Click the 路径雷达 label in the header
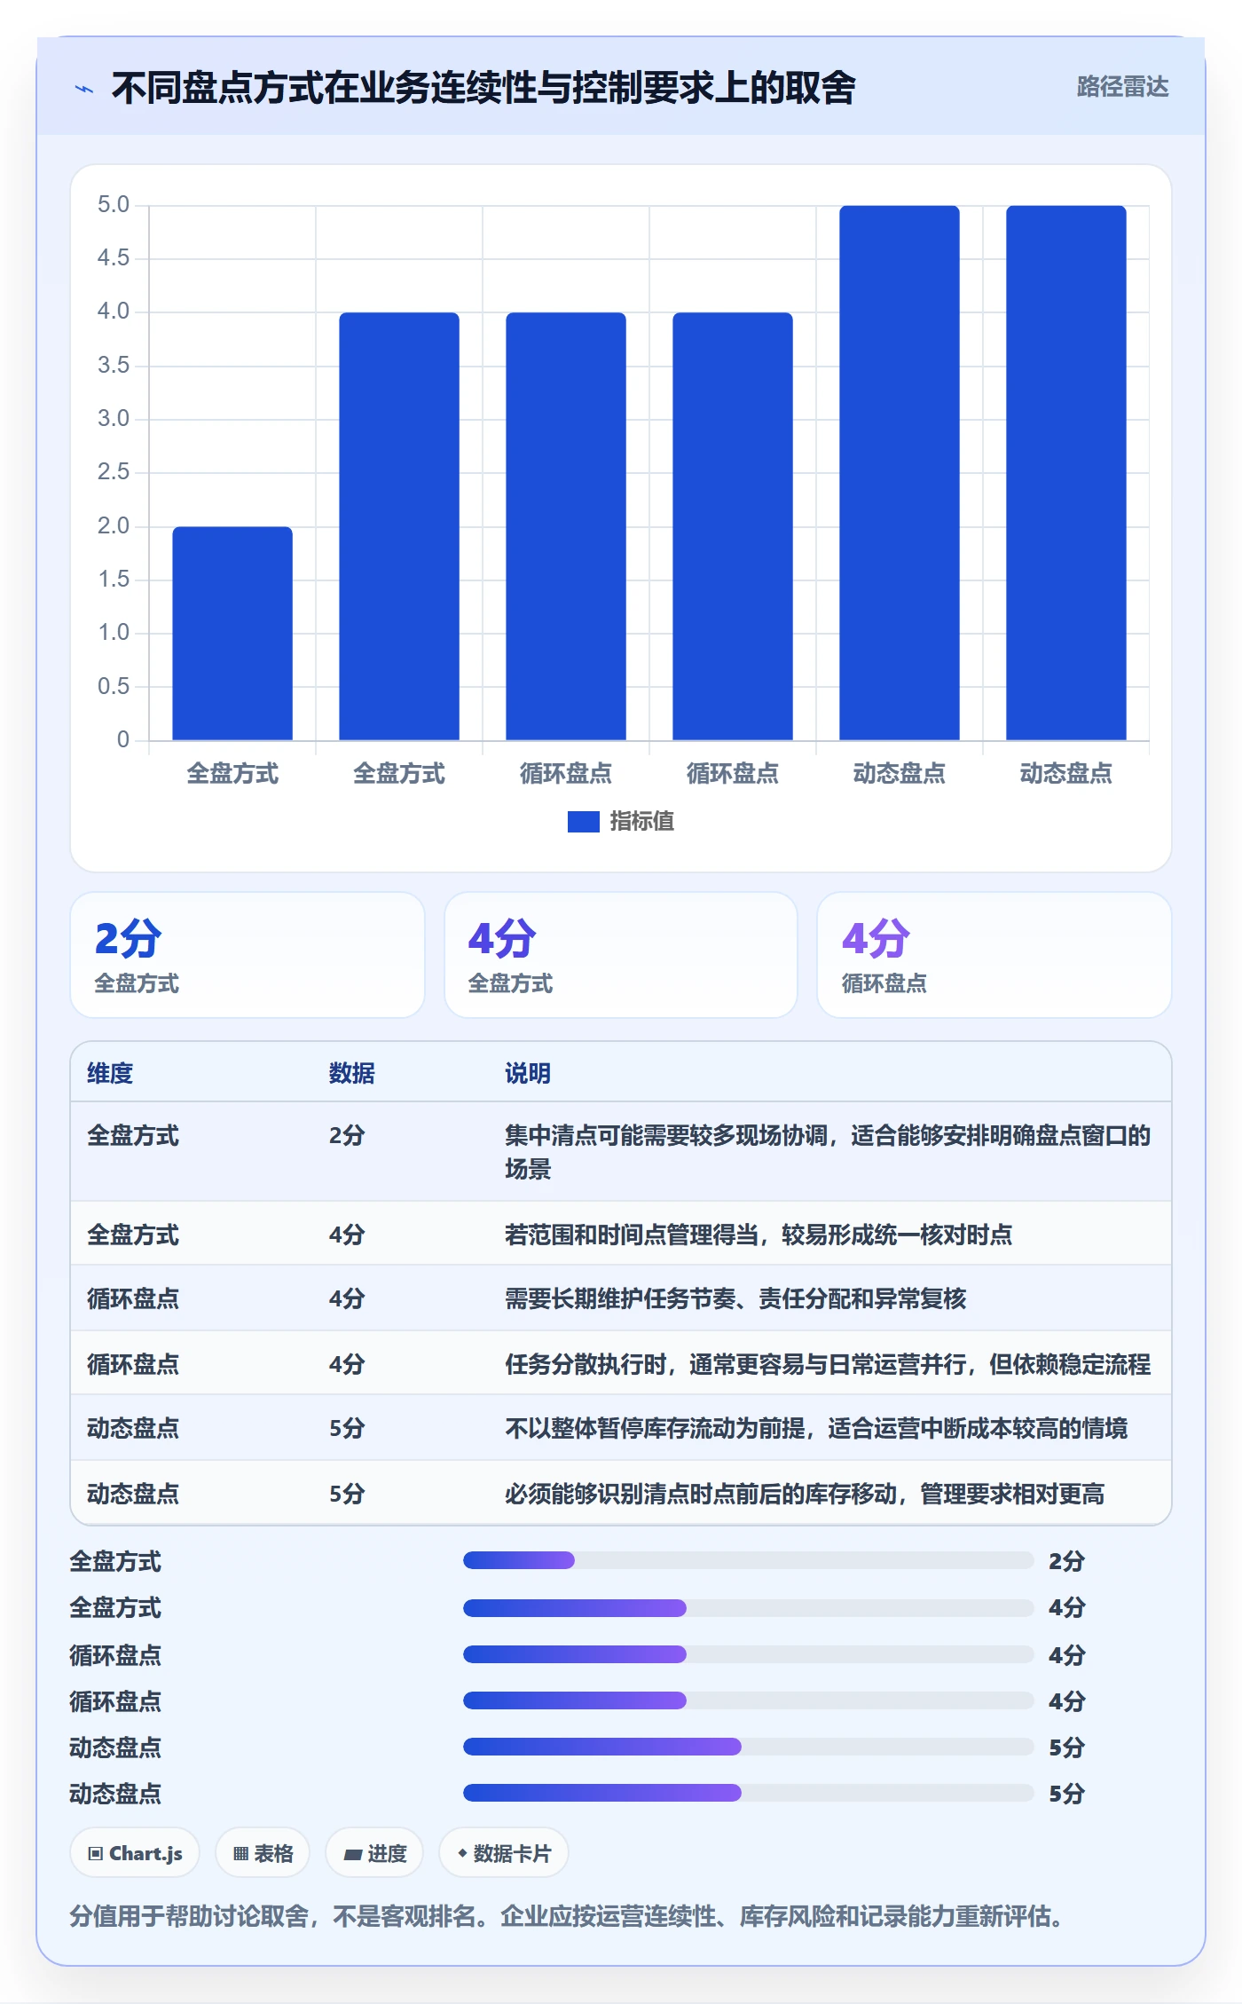1242x2004 pixels. point(1122,87)
